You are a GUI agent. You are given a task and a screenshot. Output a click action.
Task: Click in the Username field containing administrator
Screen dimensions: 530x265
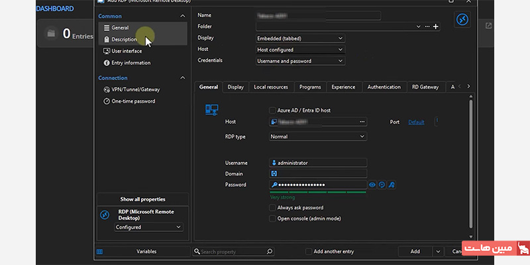(318, 163)
